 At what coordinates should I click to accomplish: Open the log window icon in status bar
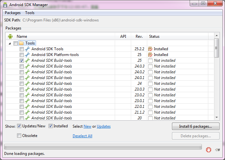click(217, 150)
